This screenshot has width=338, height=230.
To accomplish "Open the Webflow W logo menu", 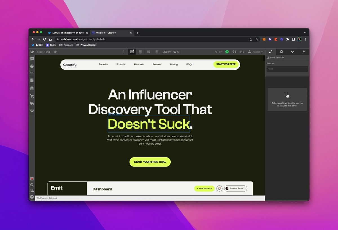I will point(32,52).
